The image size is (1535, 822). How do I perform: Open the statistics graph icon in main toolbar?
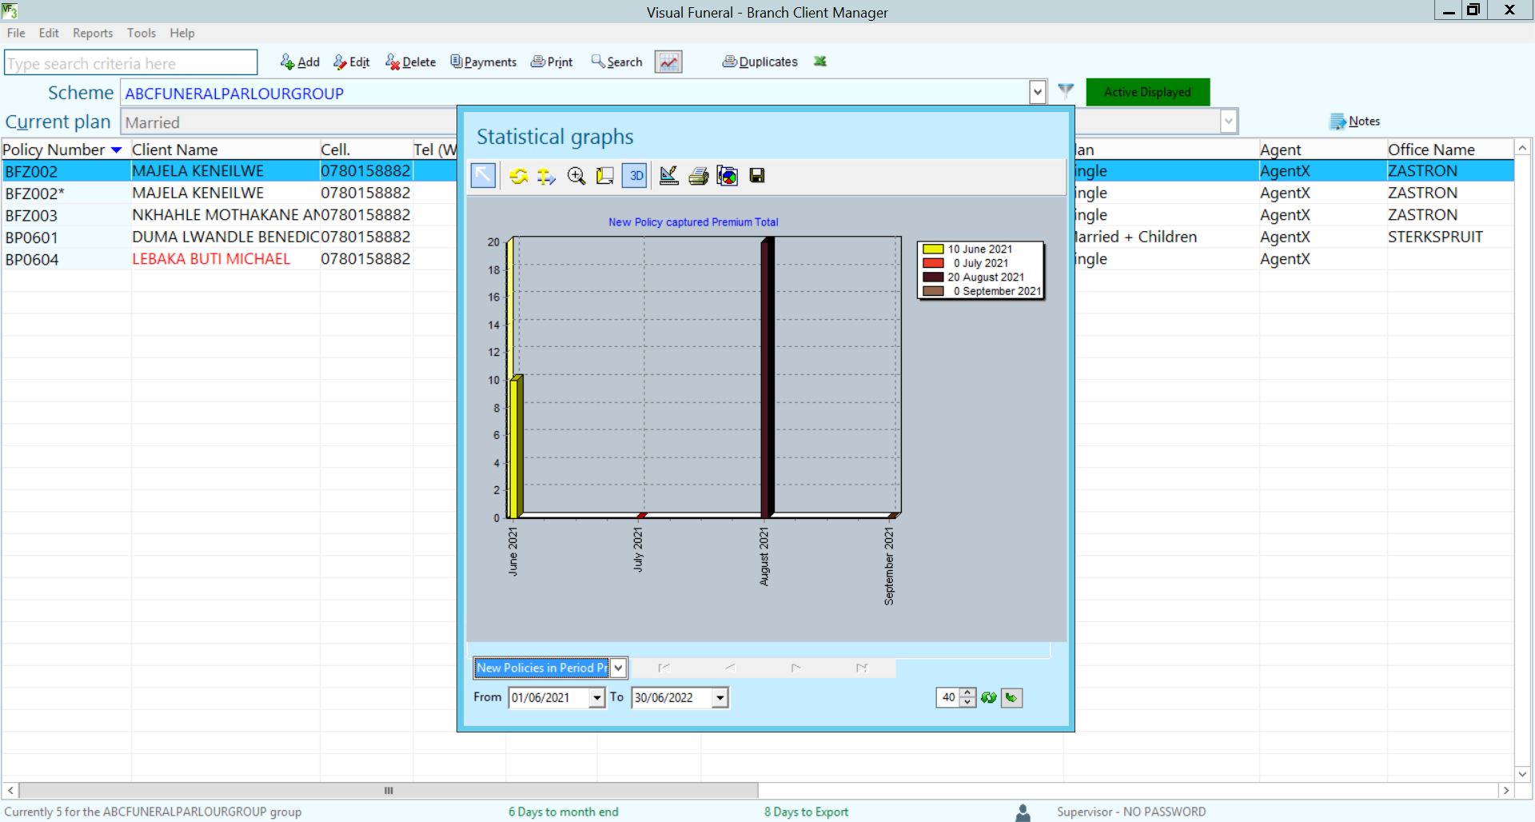pos(668,62)
